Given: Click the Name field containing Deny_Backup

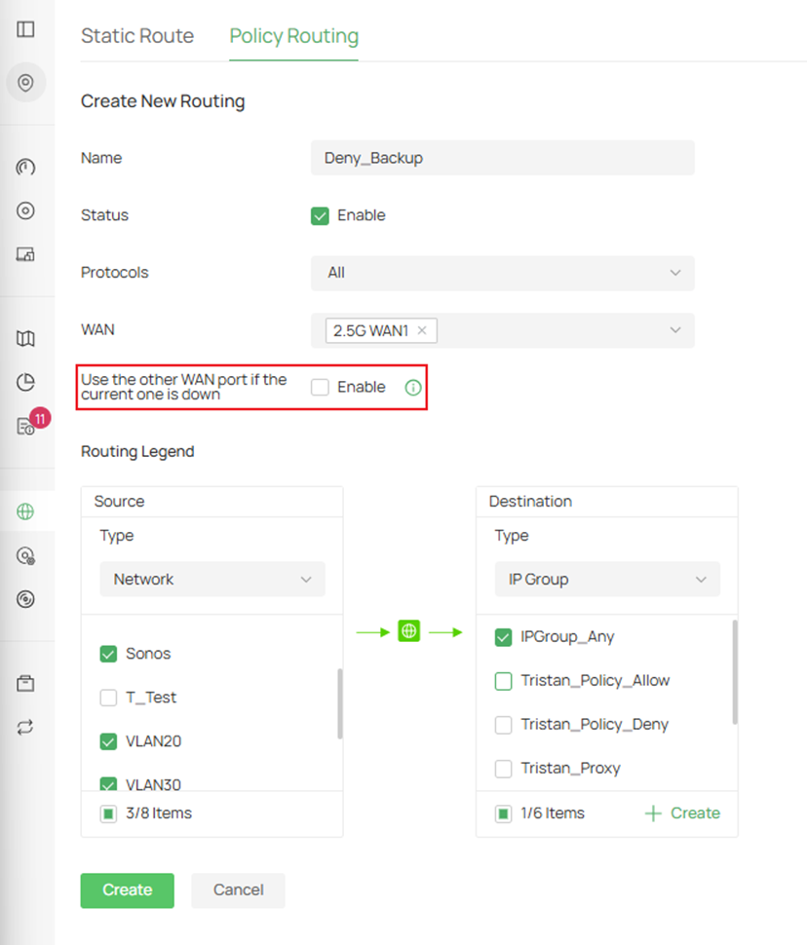Looking at the screenshot, I should (x=502, y=158).
